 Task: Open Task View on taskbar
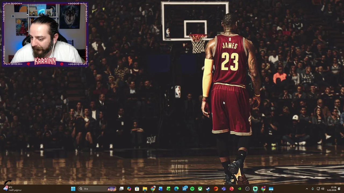pos(121,189)
